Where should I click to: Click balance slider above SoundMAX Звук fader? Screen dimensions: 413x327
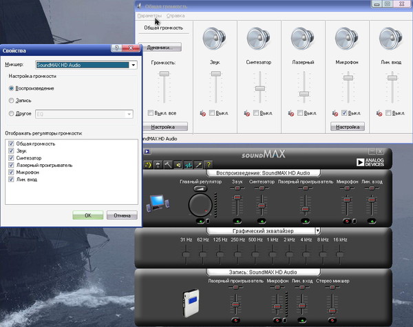pos(237,188)
